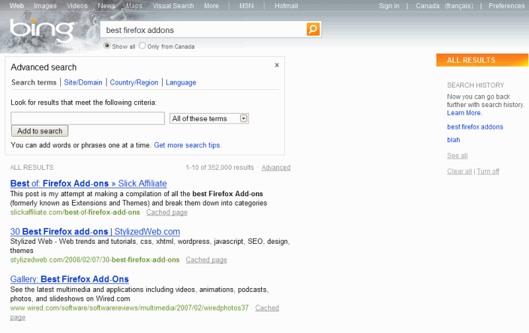Switch to français language link
The width and height of the screenshot is (529, 333).
[459, 6]
